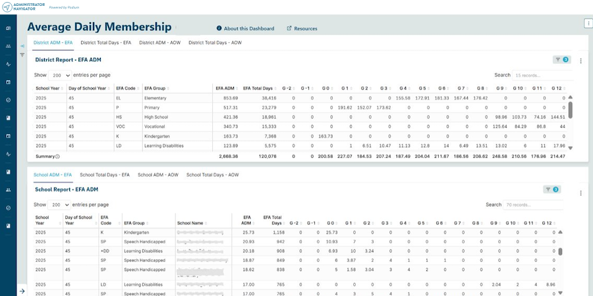Open the Resources link
The height and width of the screenshot is (296, 593).
[306, 28]
